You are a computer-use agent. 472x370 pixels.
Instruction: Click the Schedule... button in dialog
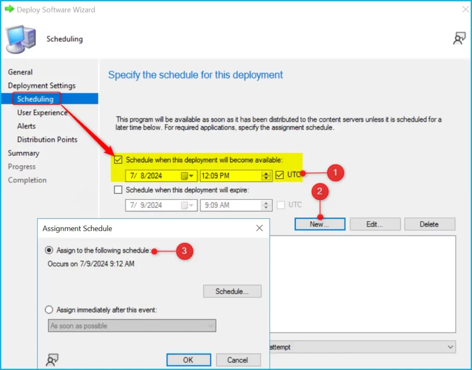point(232,291)
